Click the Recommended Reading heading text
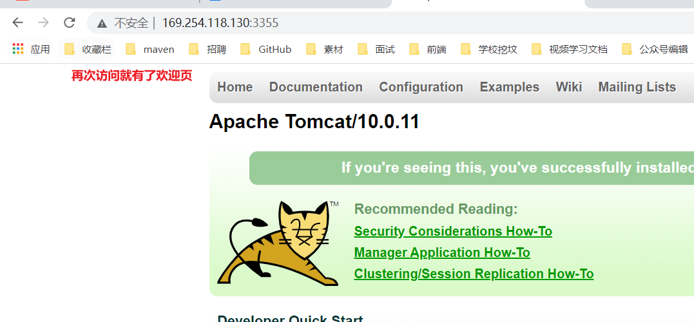 (x=436, y=209)
